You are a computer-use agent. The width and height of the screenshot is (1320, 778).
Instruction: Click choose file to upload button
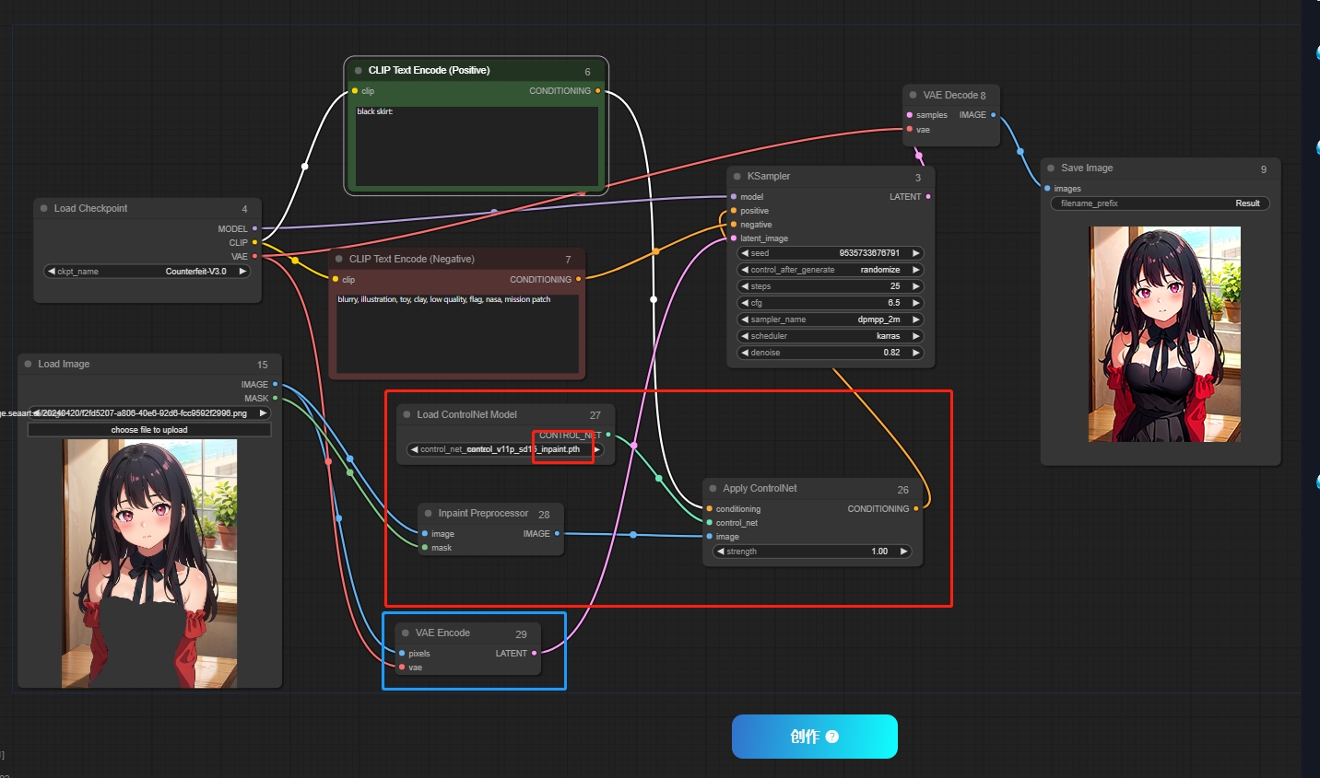coord(149,430)
